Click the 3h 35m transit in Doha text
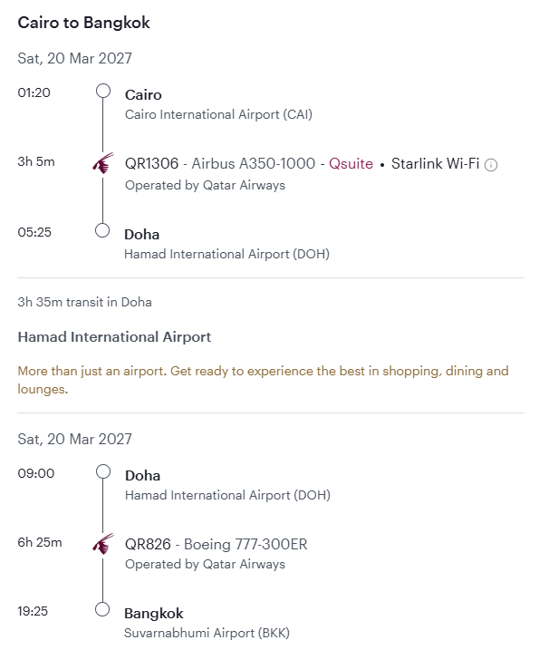This screenshot has height=650, width=539. (84, 302)
